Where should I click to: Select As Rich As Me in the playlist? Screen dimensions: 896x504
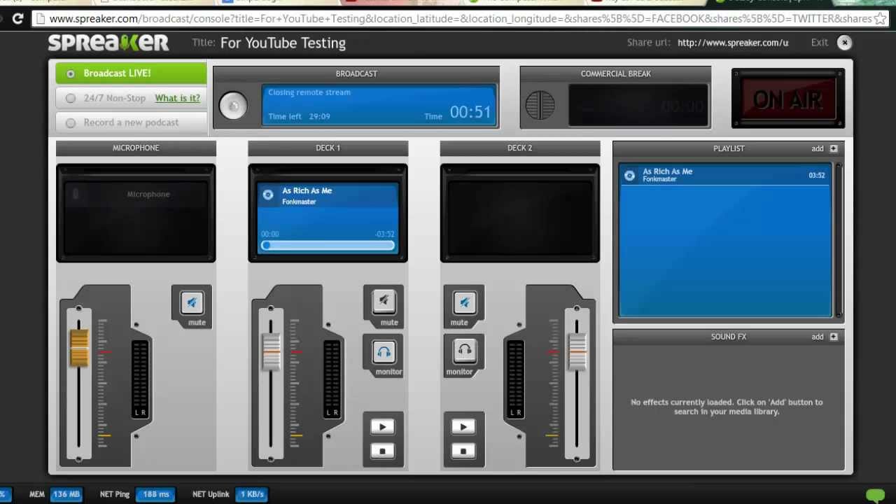click(x=725, y=175)
